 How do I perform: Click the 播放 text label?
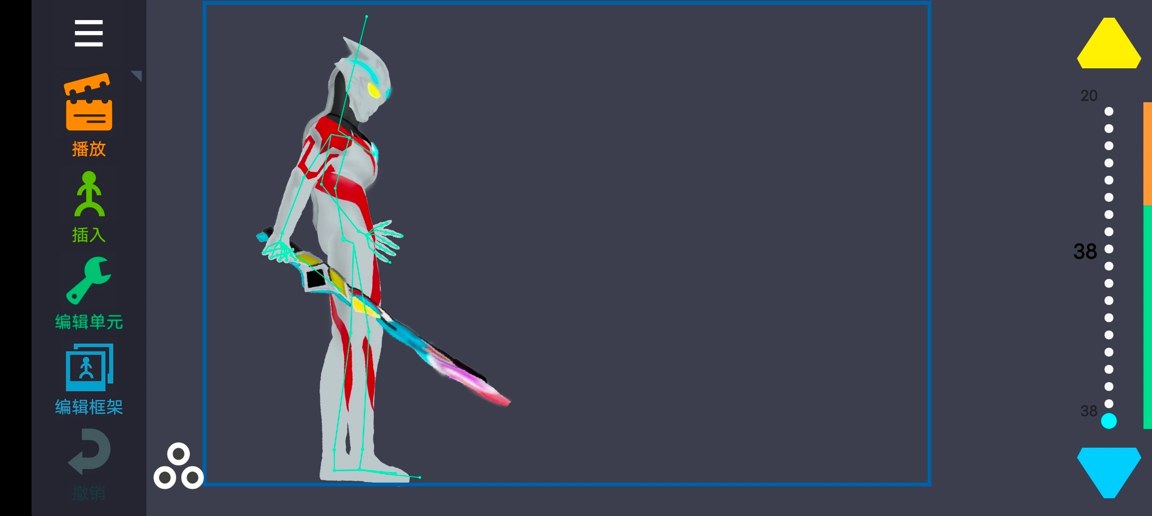pyautogui.click(x=89, y=149)
